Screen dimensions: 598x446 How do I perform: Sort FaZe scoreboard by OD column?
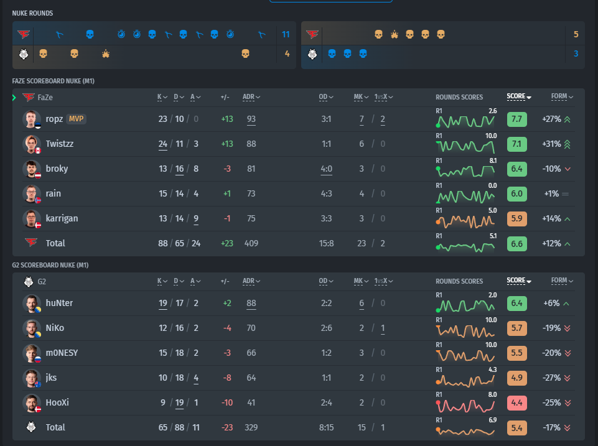tap(326, 97)
